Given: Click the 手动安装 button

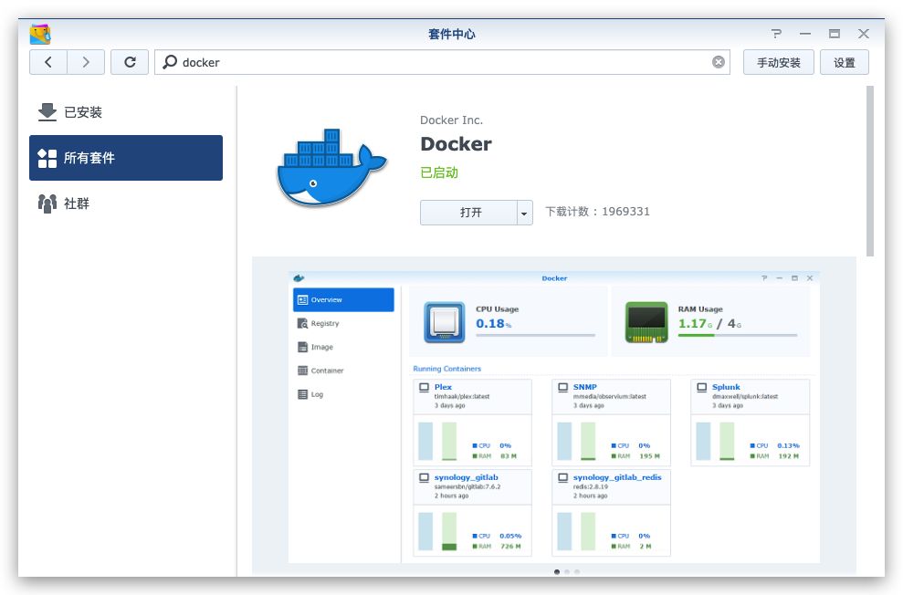Looking at the screenshot, I should [779, 62].
